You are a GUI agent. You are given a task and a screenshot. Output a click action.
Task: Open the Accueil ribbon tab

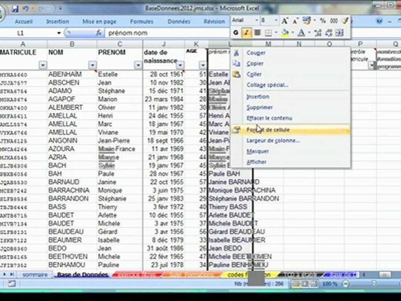[x=23, y=21]
